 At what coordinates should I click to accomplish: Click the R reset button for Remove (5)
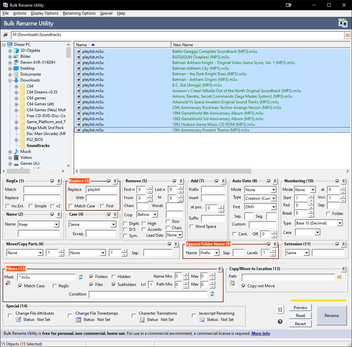[x=181, y=181]
